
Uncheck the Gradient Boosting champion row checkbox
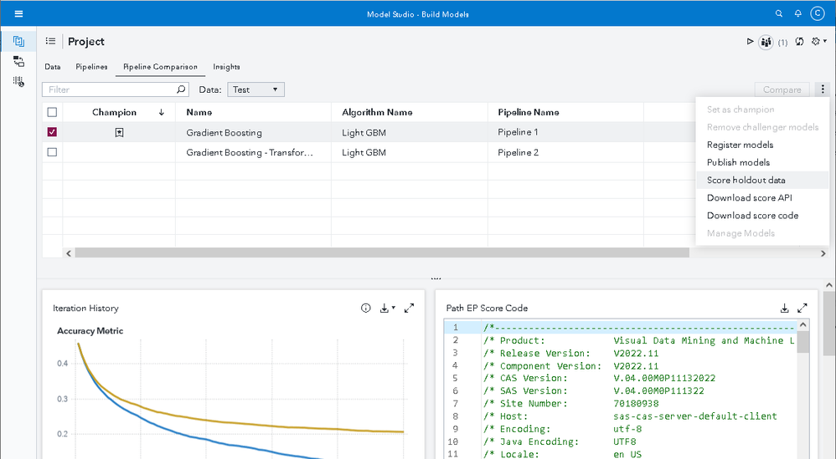tap(53, 132)
